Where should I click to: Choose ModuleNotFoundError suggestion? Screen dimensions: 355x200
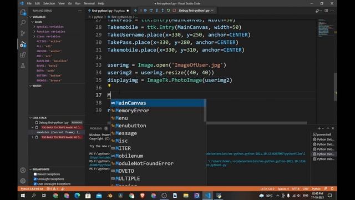pyautogui.click(x=158, y=163)
